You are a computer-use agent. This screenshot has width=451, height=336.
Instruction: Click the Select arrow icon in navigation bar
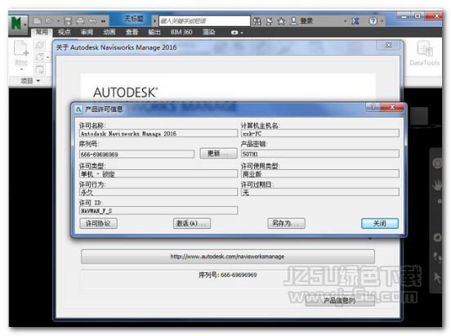pos(437,278)
